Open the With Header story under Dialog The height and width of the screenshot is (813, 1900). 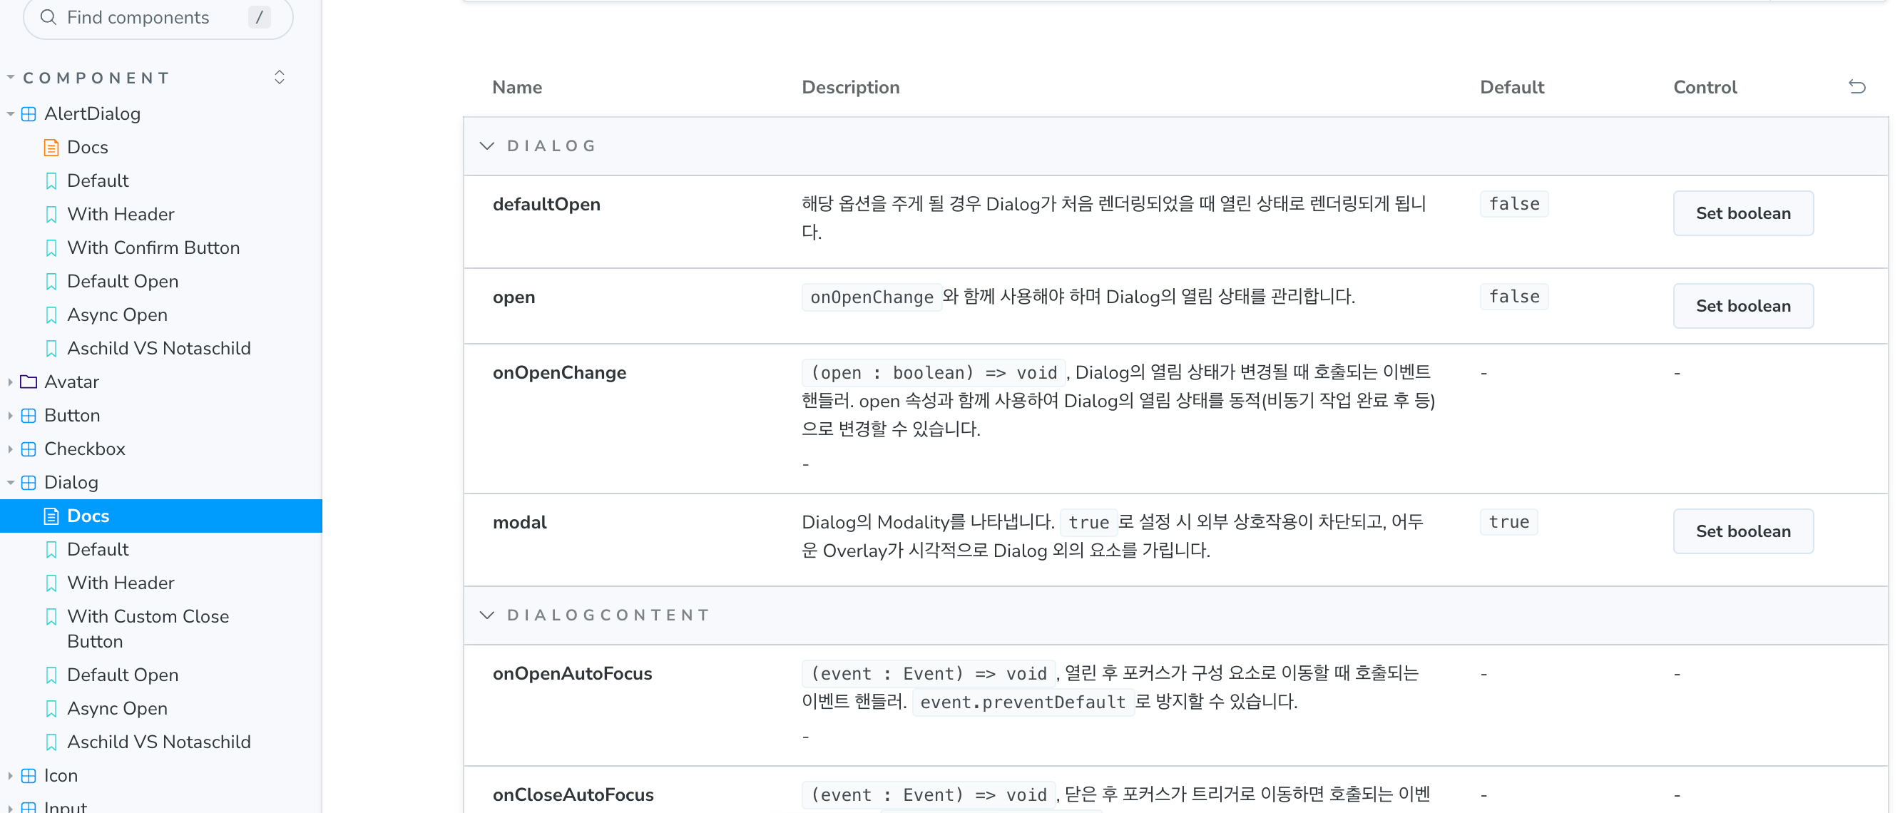tap(121, 583)
